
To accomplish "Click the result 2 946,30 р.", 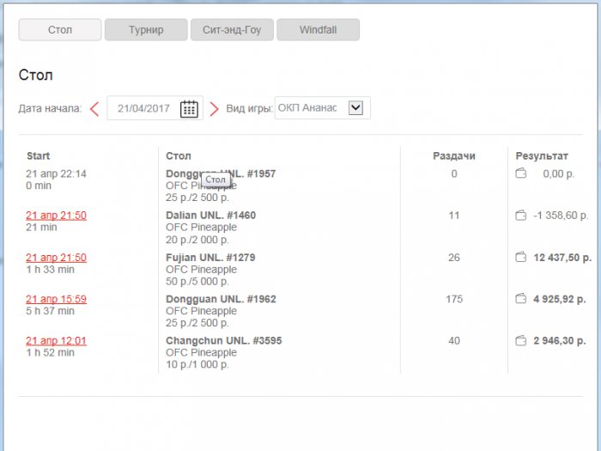I will tap(560, 340).
